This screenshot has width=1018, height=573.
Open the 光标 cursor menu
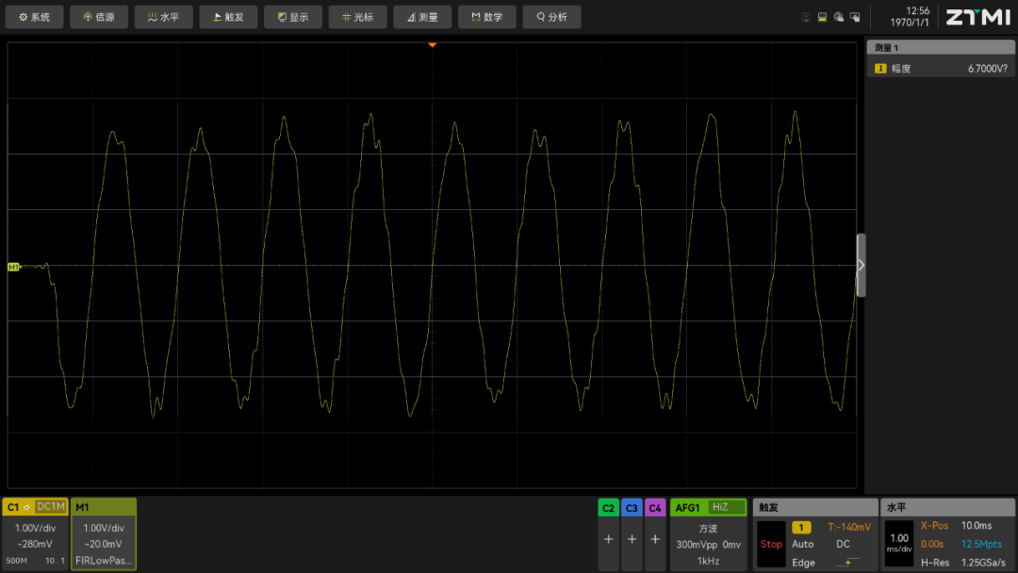pos(358,17)
